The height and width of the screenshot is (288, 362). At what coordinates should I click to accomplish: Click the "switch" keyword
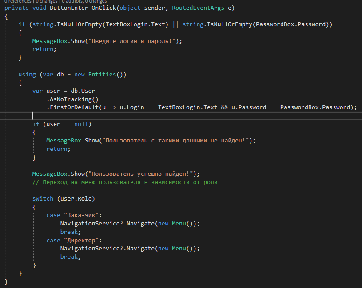tap(43, 199)
